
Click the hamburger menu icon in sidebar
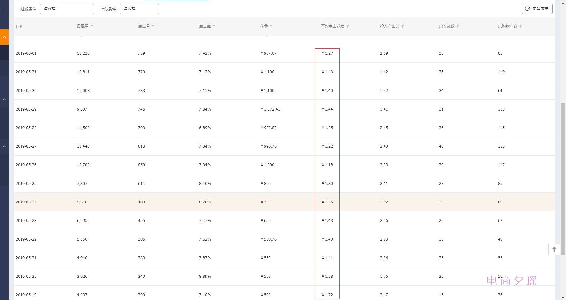(2, 9)
